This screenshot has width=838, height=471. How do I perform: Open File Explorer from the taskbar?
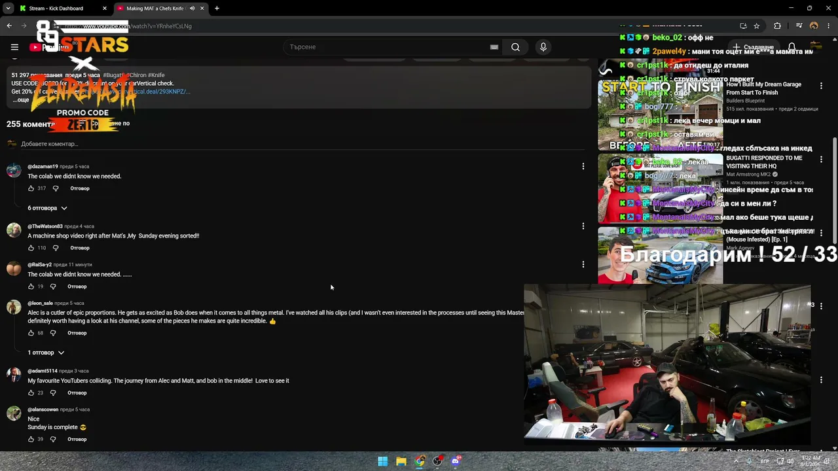point(401,461)
